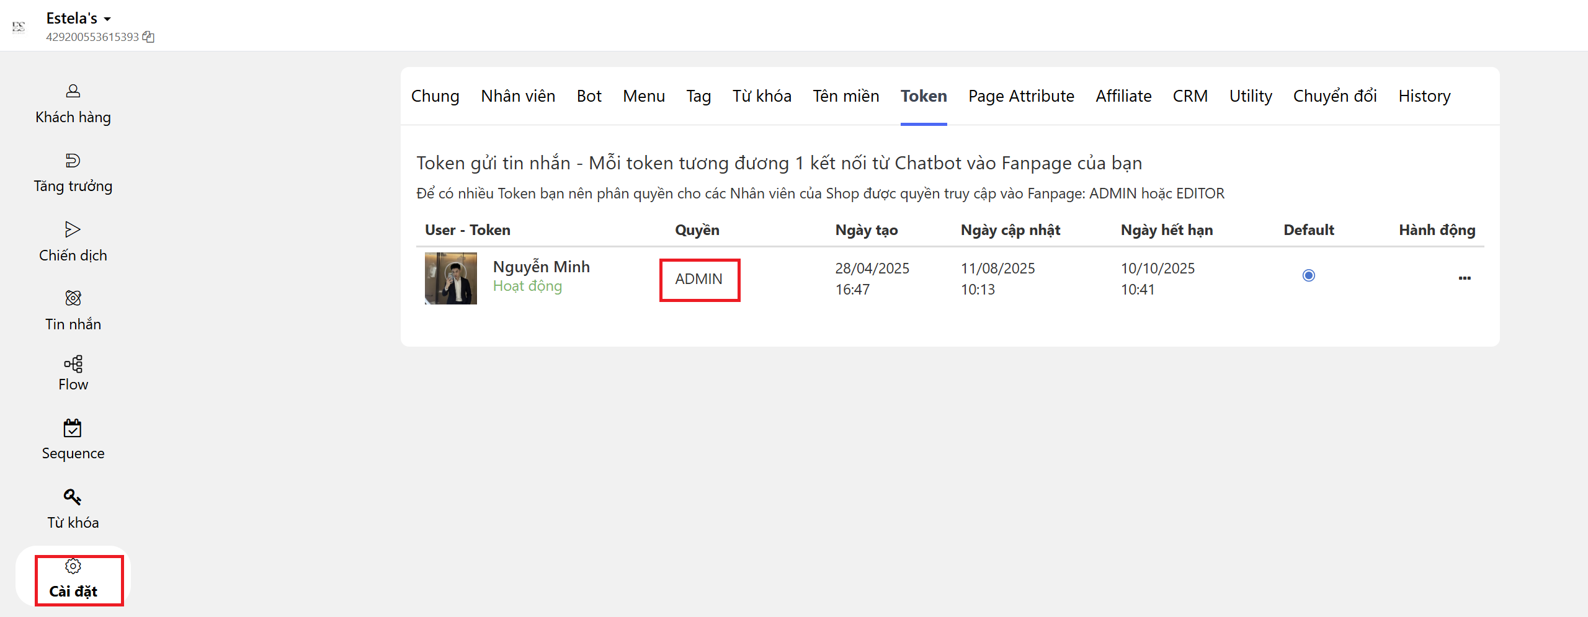Open the Chiến dịch campaign icon
Image resolution: width=1588 pixels, height=617 pixels.
click(73, 229)
